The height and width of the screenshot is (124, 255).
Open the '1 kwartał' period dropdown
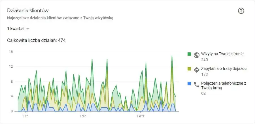click(x=18, y=29)
